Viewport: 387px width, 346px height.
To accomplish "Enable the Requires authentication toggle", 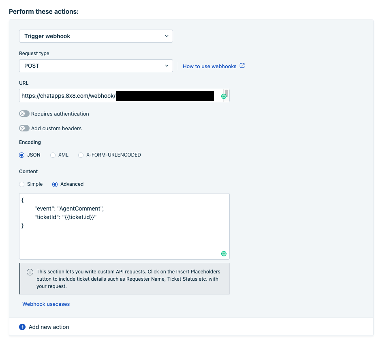I will tap(24, 114).
